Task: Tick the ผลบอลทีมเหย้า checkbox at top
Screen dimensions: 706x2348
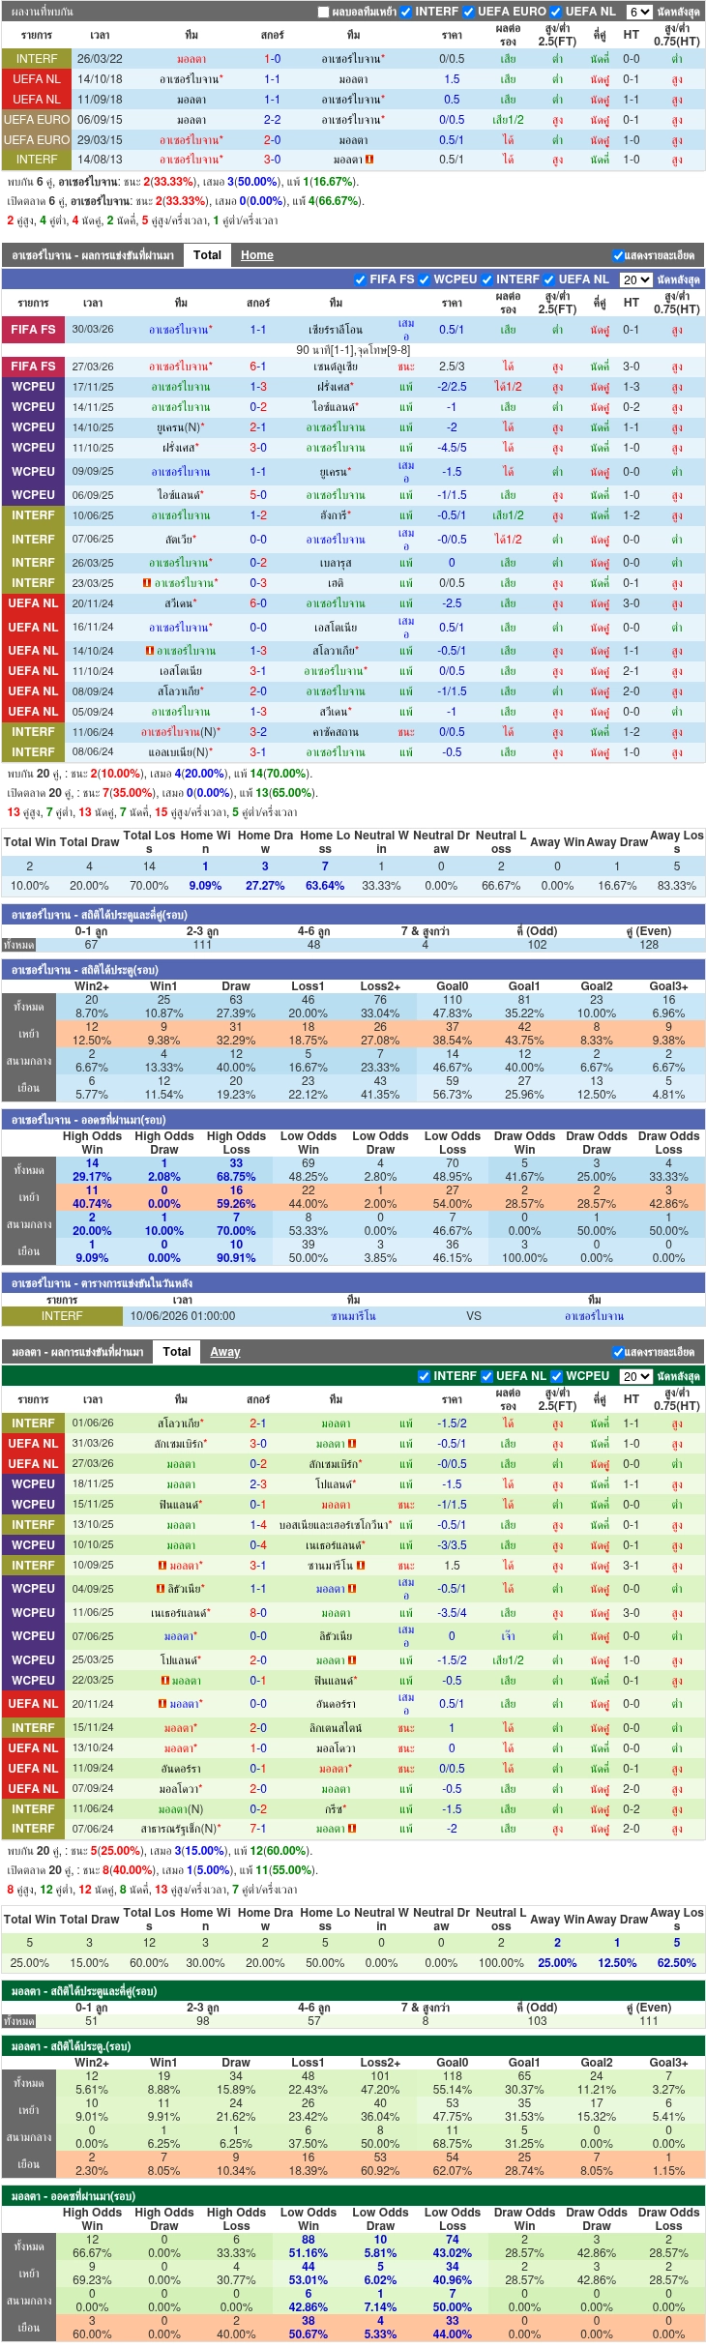Action: tap(324, 12)
